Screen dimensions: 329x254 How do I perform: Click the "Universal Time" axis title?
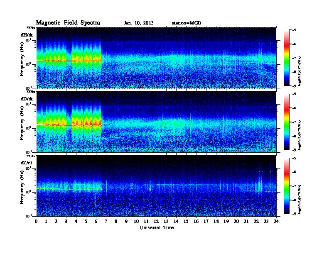[x=157, y=227]
